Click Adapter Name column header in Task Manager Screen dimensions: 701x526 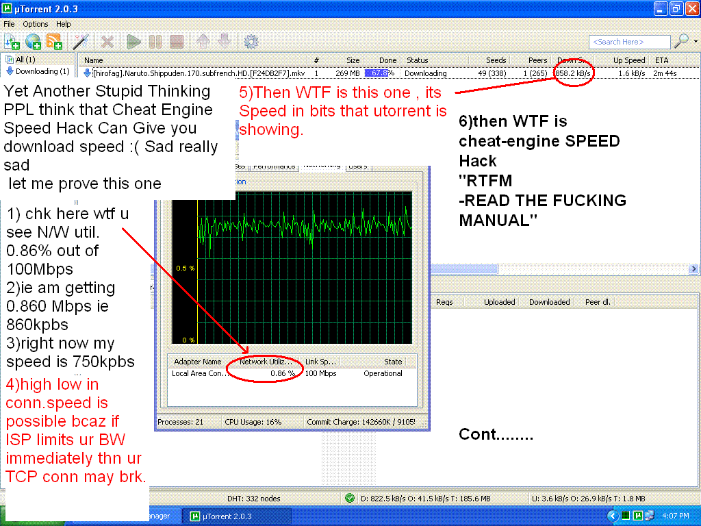pyautogui.click(x=198, y=362)
